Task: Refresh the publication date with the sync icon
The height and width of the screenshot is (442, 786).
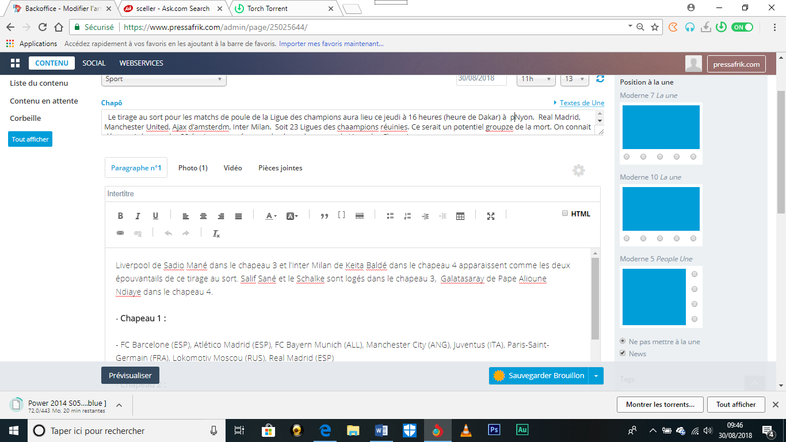Action: coord(600,79)
